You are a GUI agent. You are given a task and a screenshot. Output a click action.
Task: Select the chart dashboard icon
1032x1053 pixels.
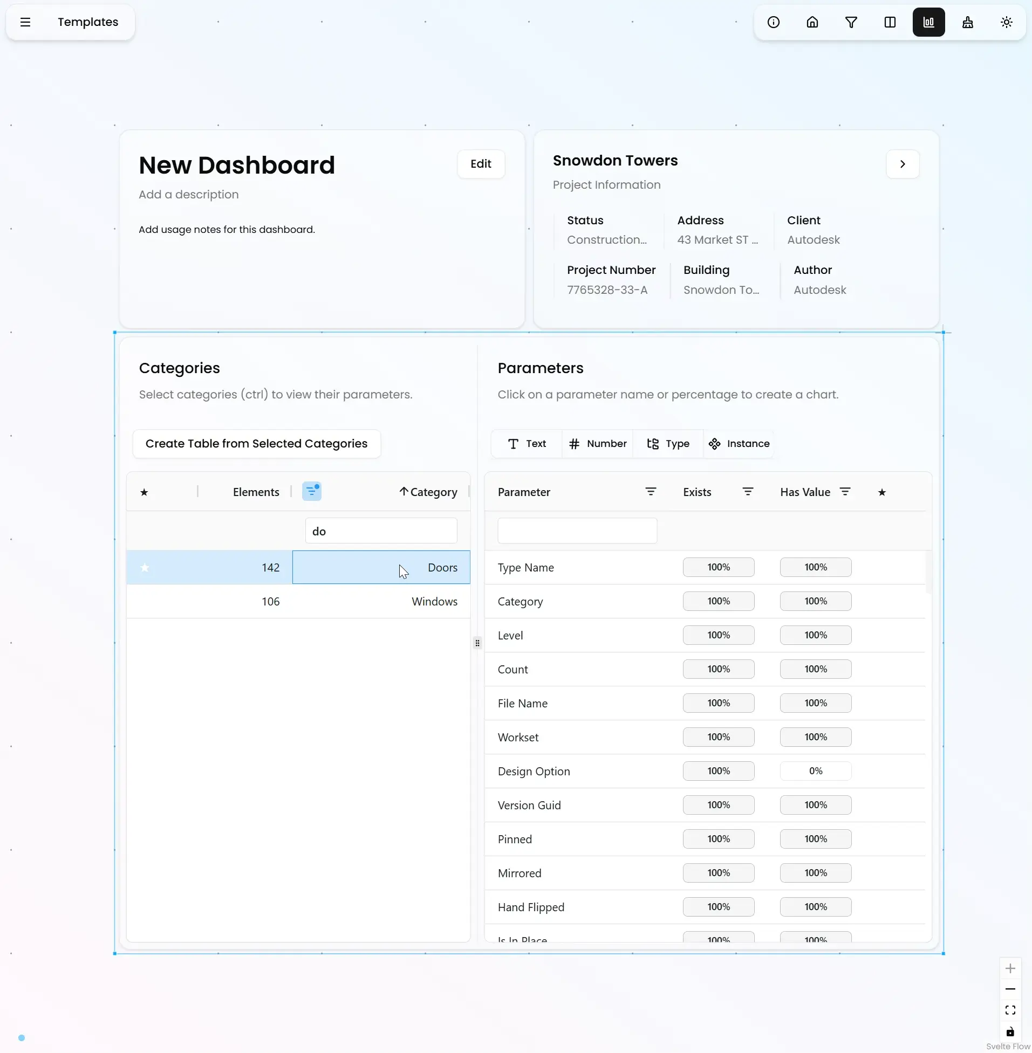point(928,22)
